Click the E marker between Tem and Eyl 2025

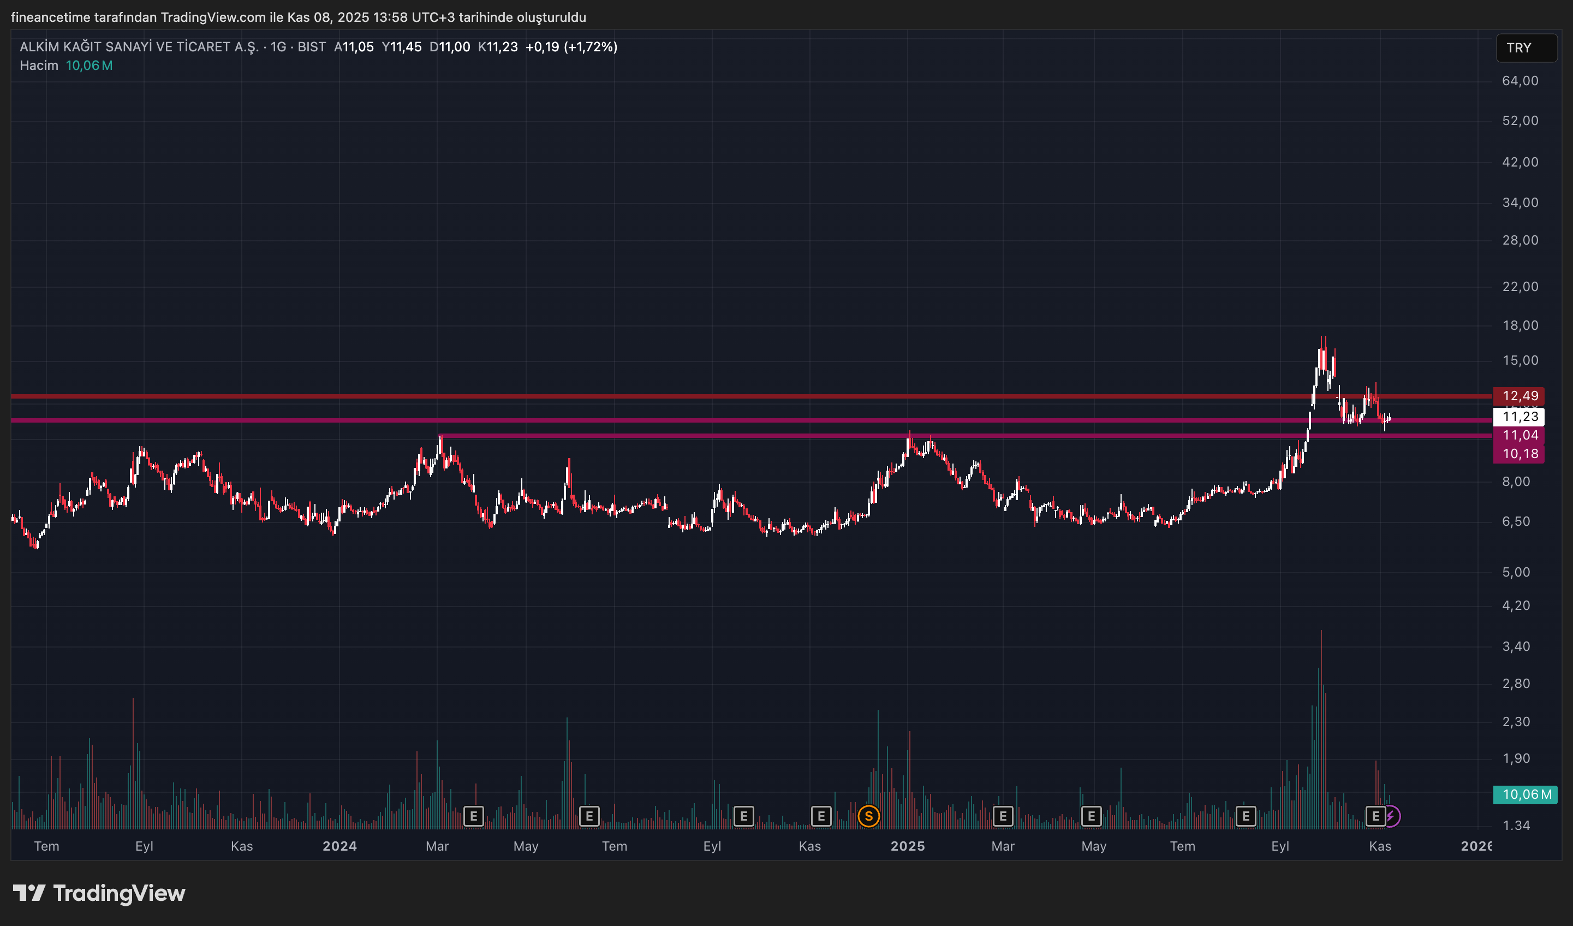pos(1246,816)
